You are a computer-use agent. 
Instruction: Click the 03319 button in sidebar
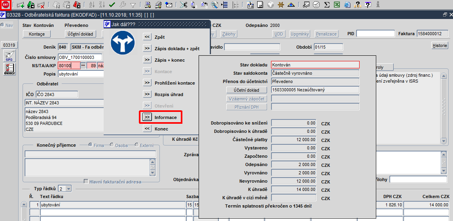tap(9, 45)
